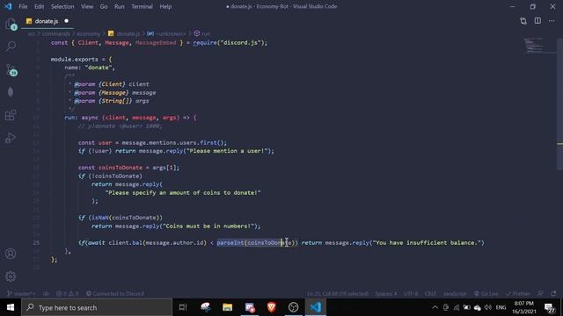Open the Run menu
The image size is (563, 316).
pyautogui.click(x=120, y=6)
